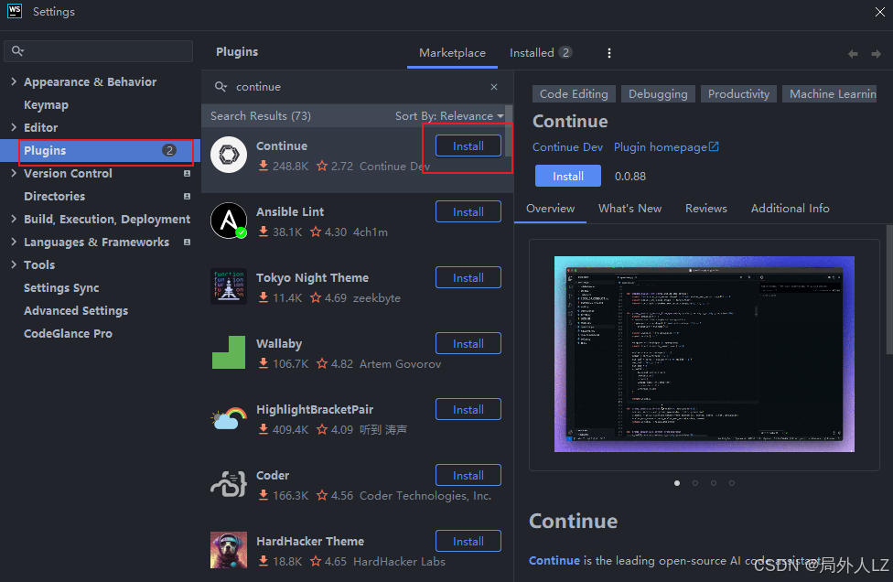Viewport: 893px width, 582px height.
Task: Open the Plugin homepage link
Action: pos(660,147)
